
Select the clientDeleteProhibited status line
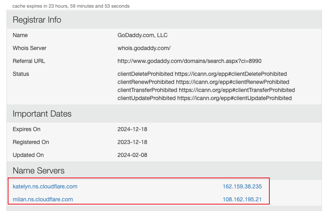click(x=202, y=74)
